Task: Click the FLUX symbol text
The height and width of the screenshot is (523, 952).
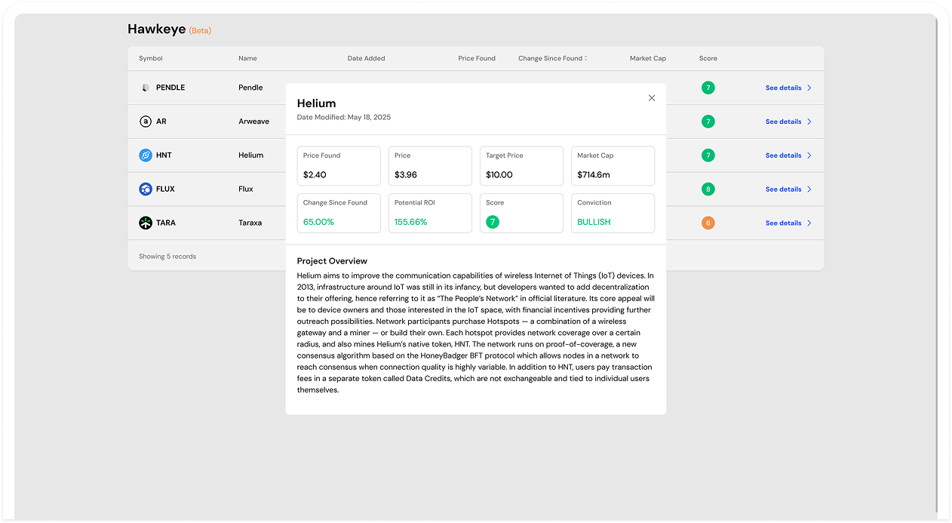Action: click(165, 189)
